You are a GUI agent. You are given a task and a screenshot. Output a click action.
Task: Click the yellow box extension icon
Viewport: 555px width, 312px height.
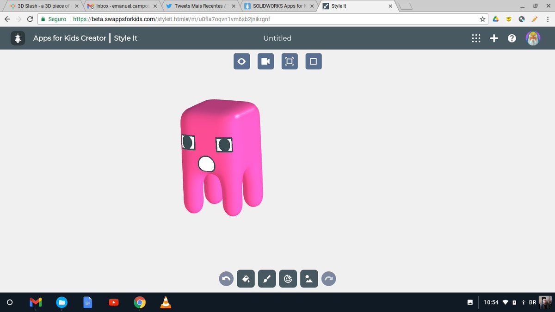point(508,19)
